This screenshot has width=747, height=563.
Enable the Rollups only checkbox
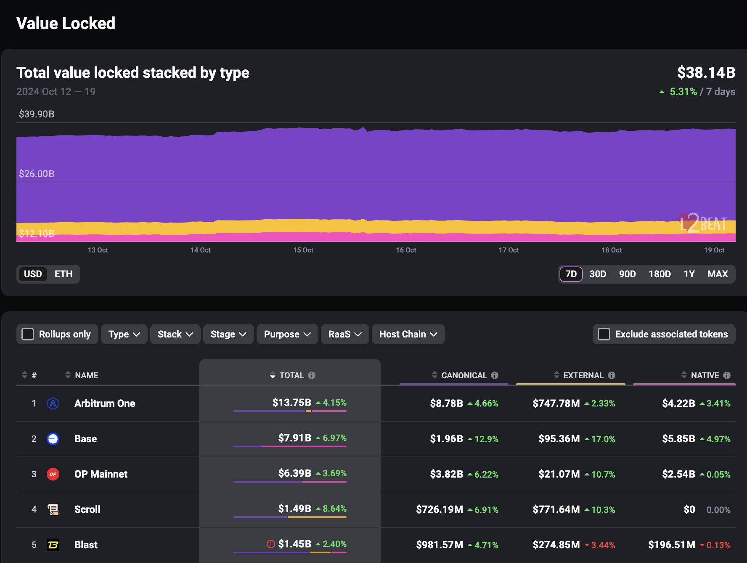pos(28,334)
